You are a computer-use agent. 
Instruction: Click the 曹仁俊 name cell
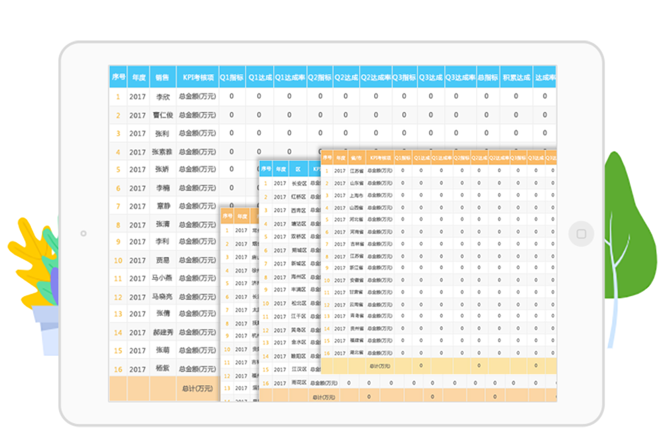(x=162, y=115)
